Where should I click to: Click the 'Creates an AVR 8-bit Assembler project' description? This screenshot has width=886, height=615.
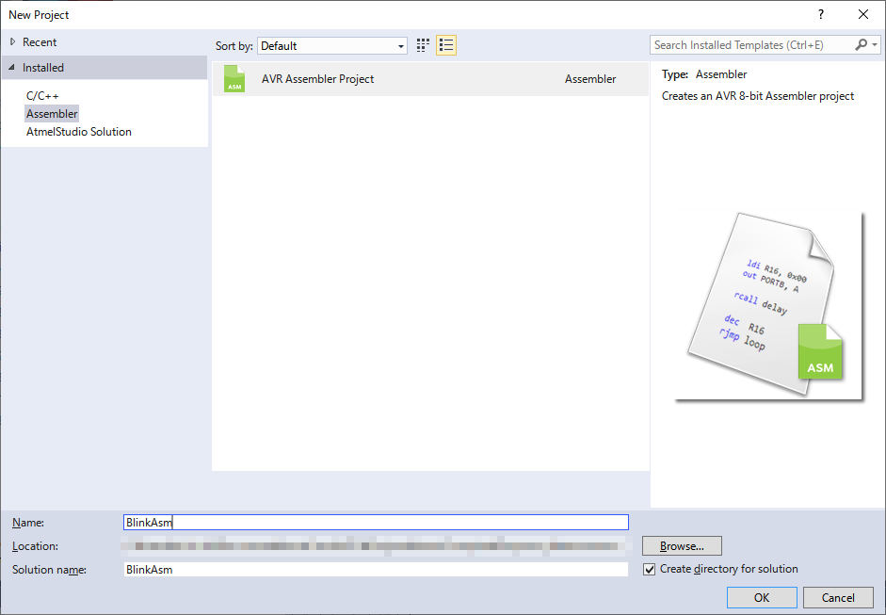coord(758,96)
